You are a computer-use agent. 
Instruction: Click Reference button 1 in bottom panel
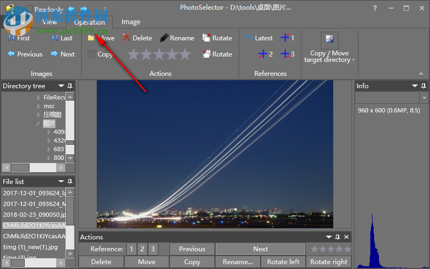131,249
